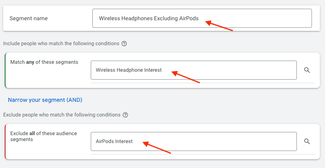Viewport: 325px width, 168px height.
Task: Click red arrow pointing at Wireless Headphone Interest
Action: (186, 77)
